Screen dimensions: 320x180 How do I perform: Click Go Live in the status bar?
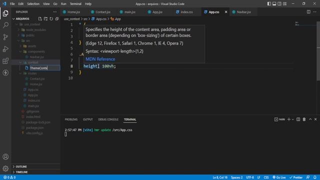point(279,177)
